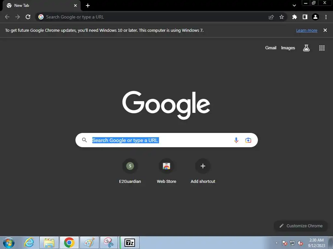Open the tab search dropdown arrow

pyautogui.click(x=294, y=6)
